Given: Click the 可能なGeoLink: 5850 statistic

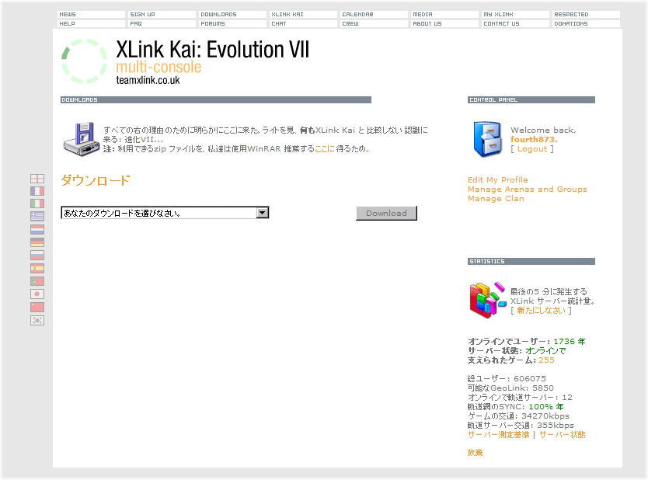Looking at the screenshot, I should coord(510,388).
